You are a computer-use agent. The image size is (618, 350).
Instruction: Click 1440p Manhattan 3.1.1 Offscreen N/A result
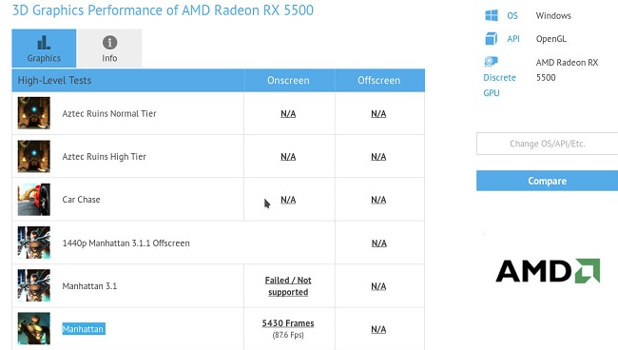(x=378, y=243)
